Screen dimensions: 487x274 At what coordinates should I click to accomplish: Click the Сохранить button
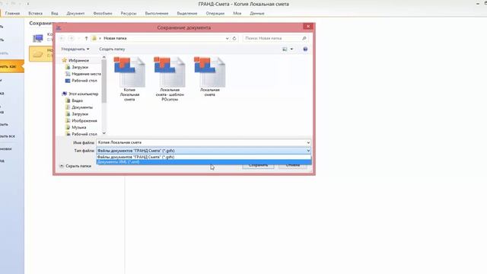[x=258, y=165]
